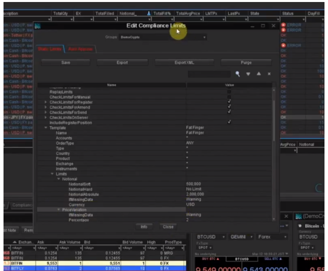Click the BUY BTC price tile

point(218,264)
